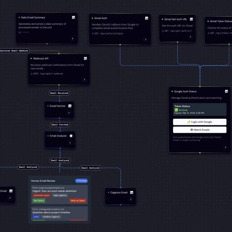Click the Email Fetcher node title
The height and width of the screenshot is (232, 232).
click(58, 106)
